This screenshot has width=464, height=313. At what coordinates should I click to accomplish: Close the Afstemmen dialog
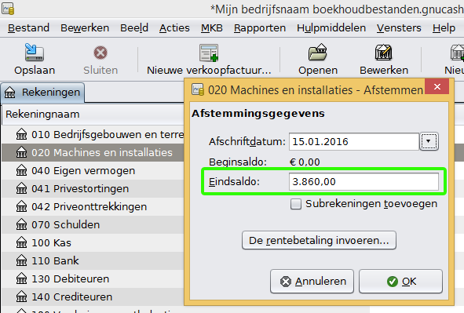coord(437,86)
